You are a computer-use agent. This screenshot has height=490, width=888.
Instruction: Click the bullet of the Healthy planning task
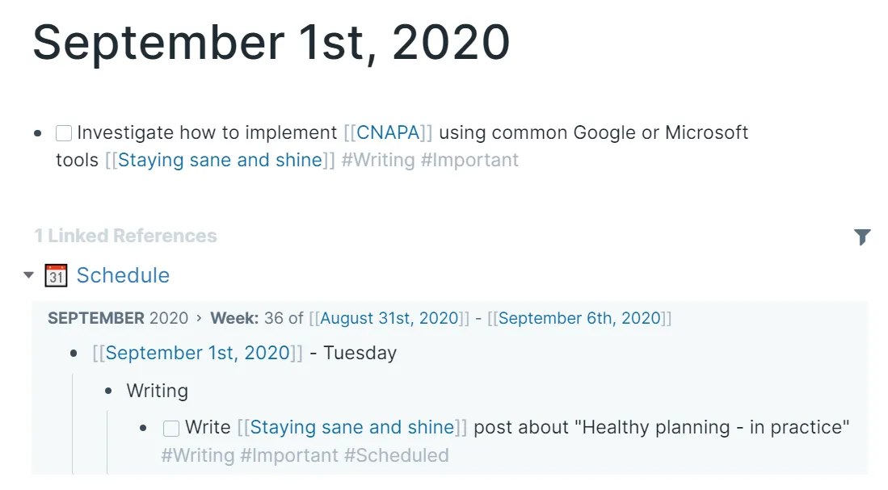click(x=144, y=428)
